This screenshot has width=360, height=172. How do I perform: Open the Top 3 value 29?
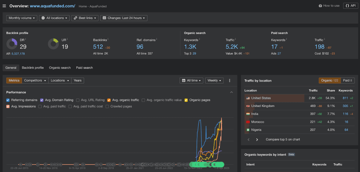point(194,53)
